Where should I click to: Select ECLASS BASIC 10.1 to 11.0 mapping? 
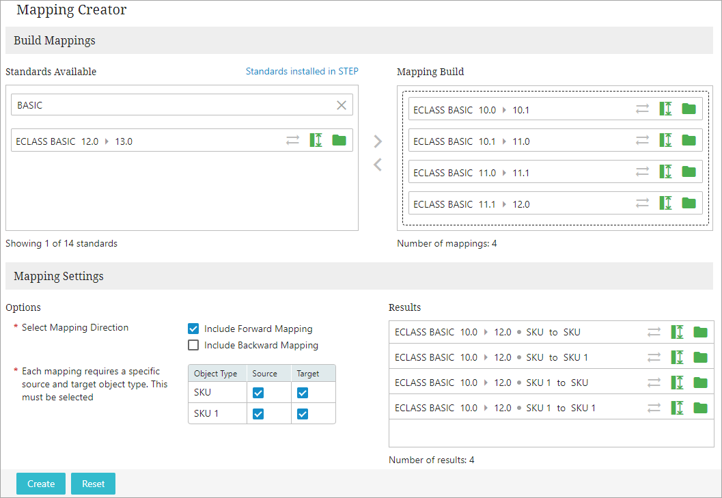(x=555, y=140)
